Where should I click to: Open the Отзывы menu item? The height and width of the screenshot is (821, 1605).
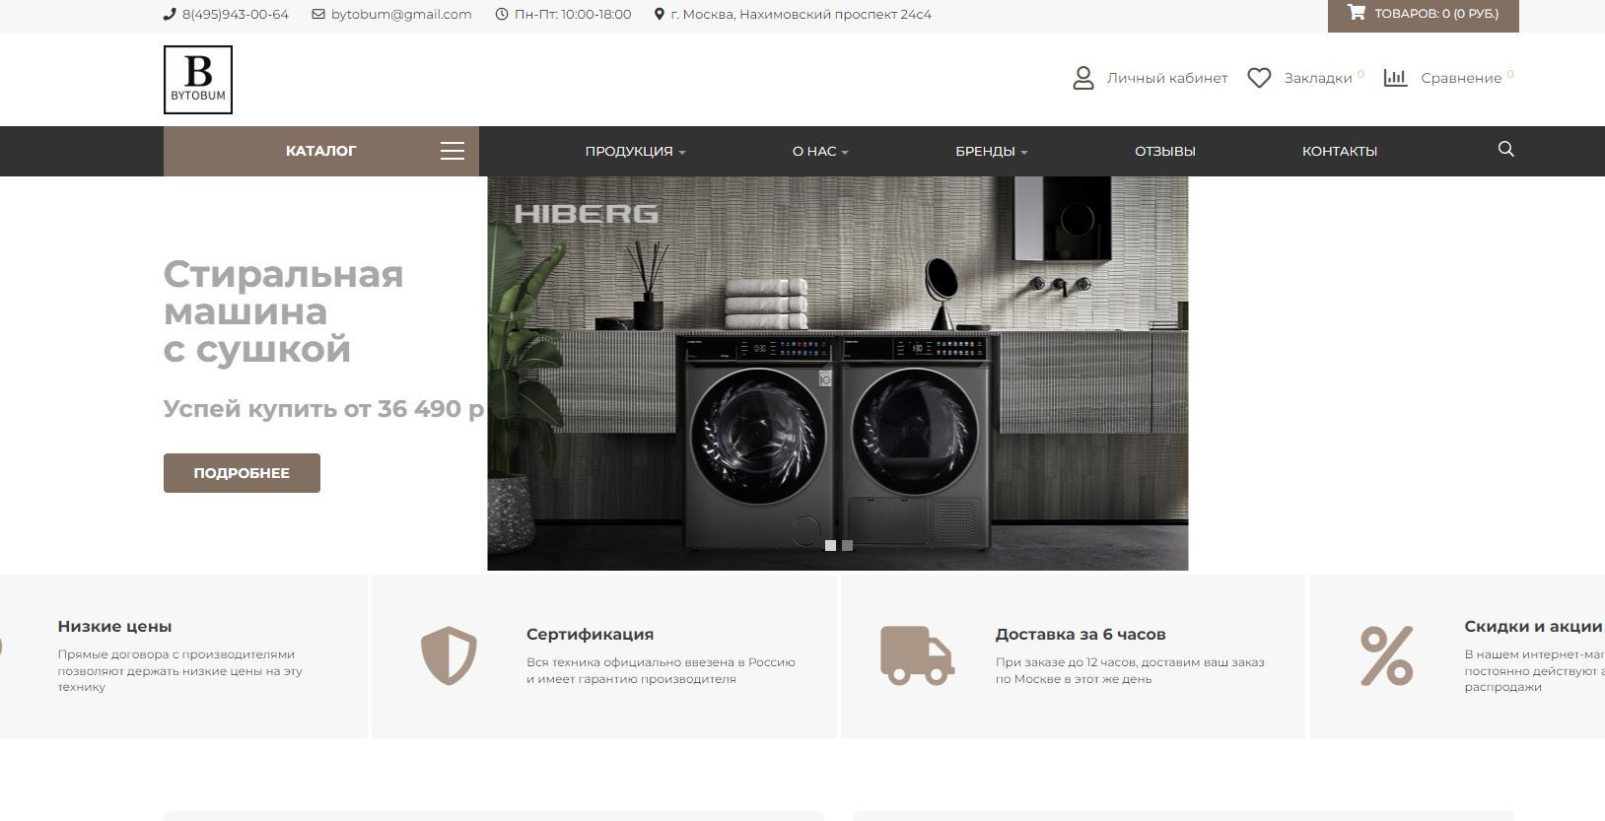coord(1165,151)
